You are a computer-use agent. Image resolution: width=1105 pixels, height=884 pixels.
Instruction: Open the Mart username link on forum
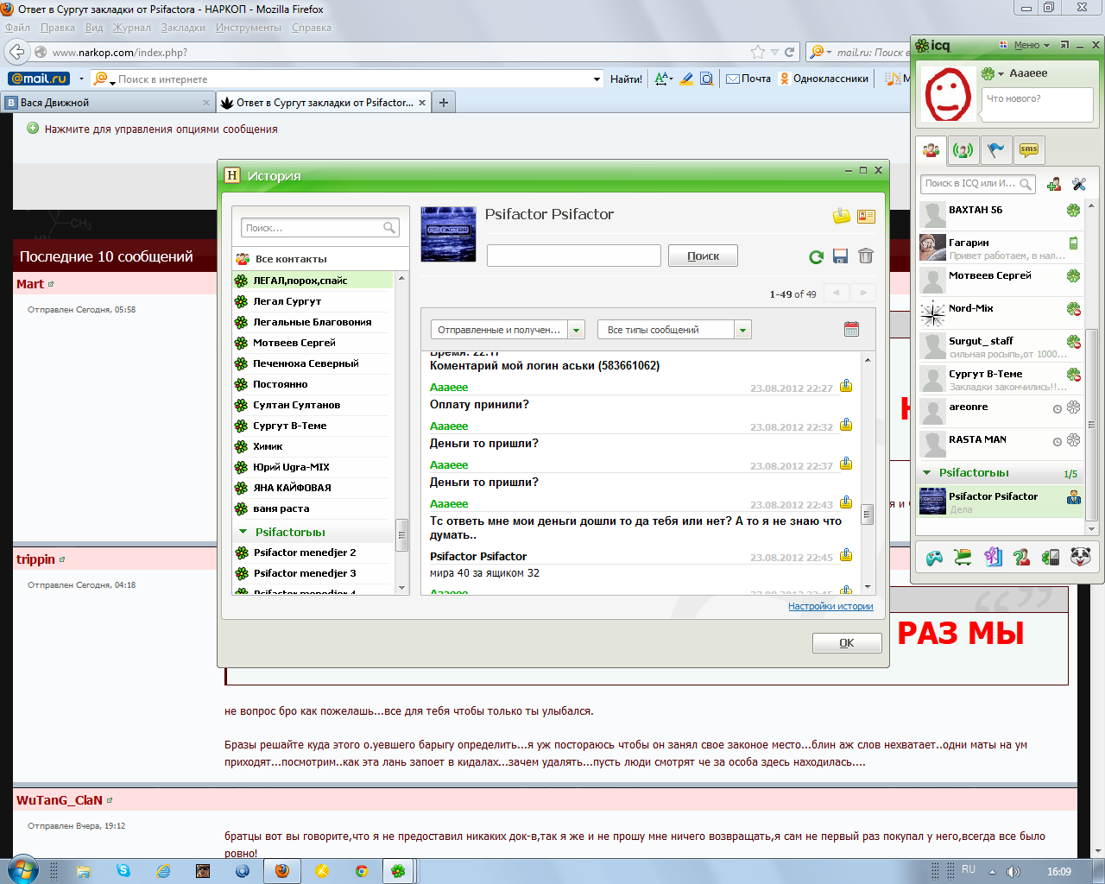[30, 284]
